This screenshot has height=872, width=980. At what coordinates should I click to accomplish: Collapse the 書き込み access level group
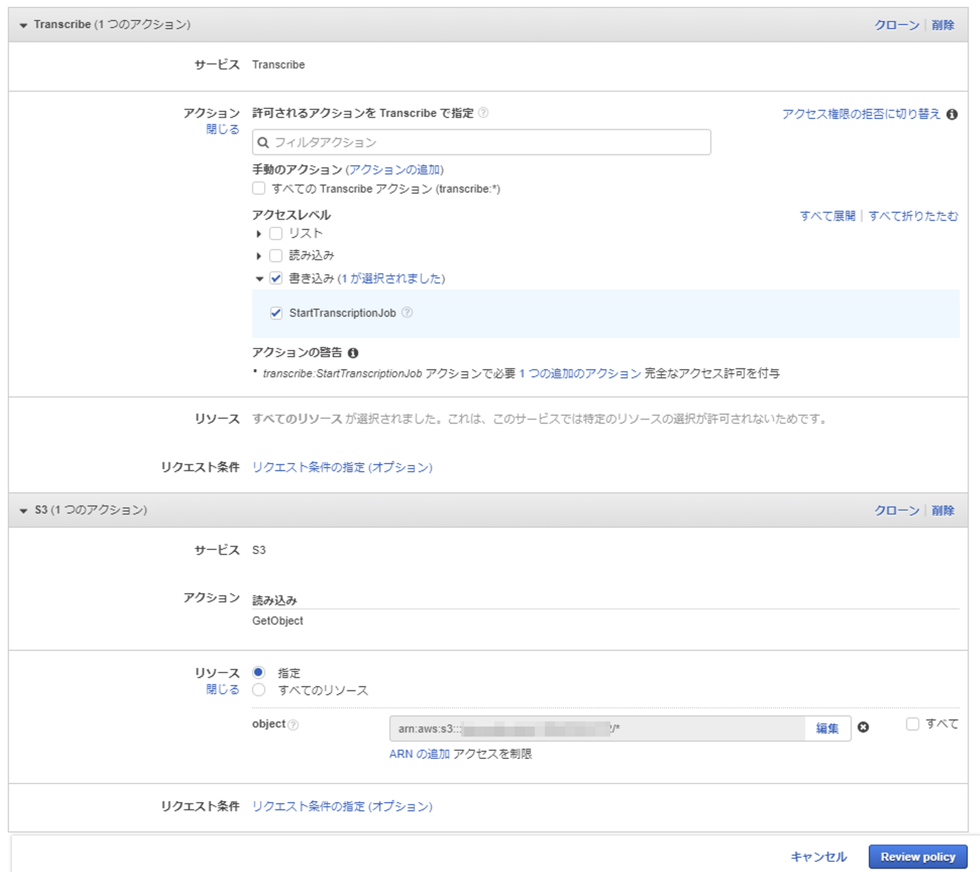(259, 278)
